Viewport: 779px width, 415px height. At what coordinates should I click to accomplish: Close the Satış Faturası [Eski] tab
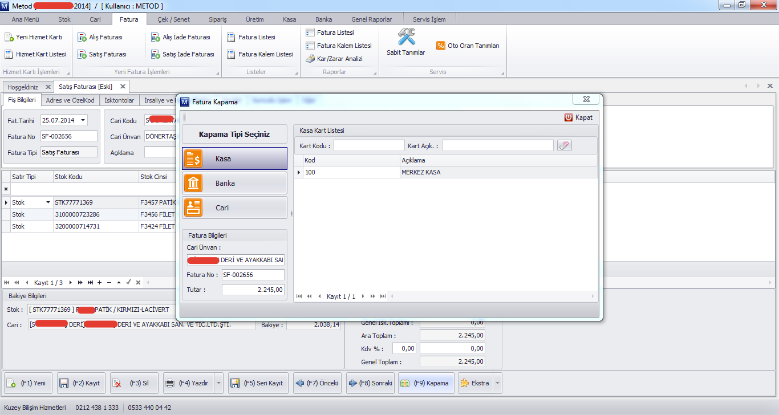click(121, 87)
